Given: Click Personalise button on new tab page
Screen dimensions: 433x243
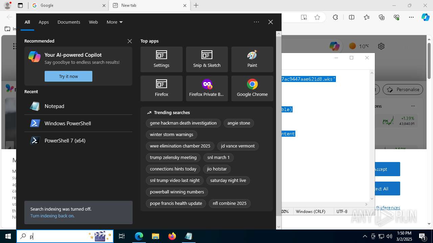Looking at the screenshot, I should (x=403, y=89).
